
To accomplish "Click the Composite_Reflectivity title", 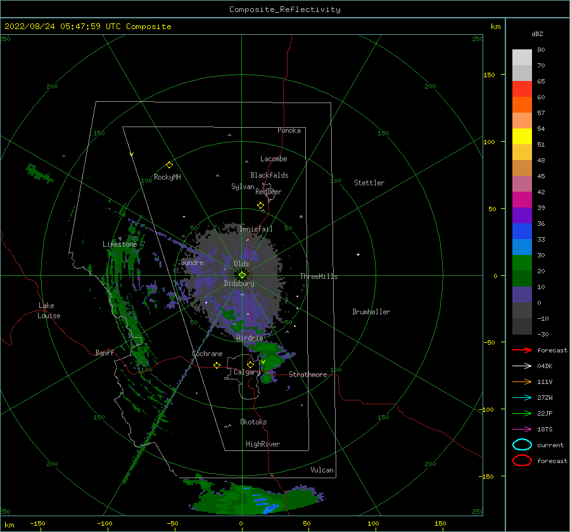I will pos(285,9).
